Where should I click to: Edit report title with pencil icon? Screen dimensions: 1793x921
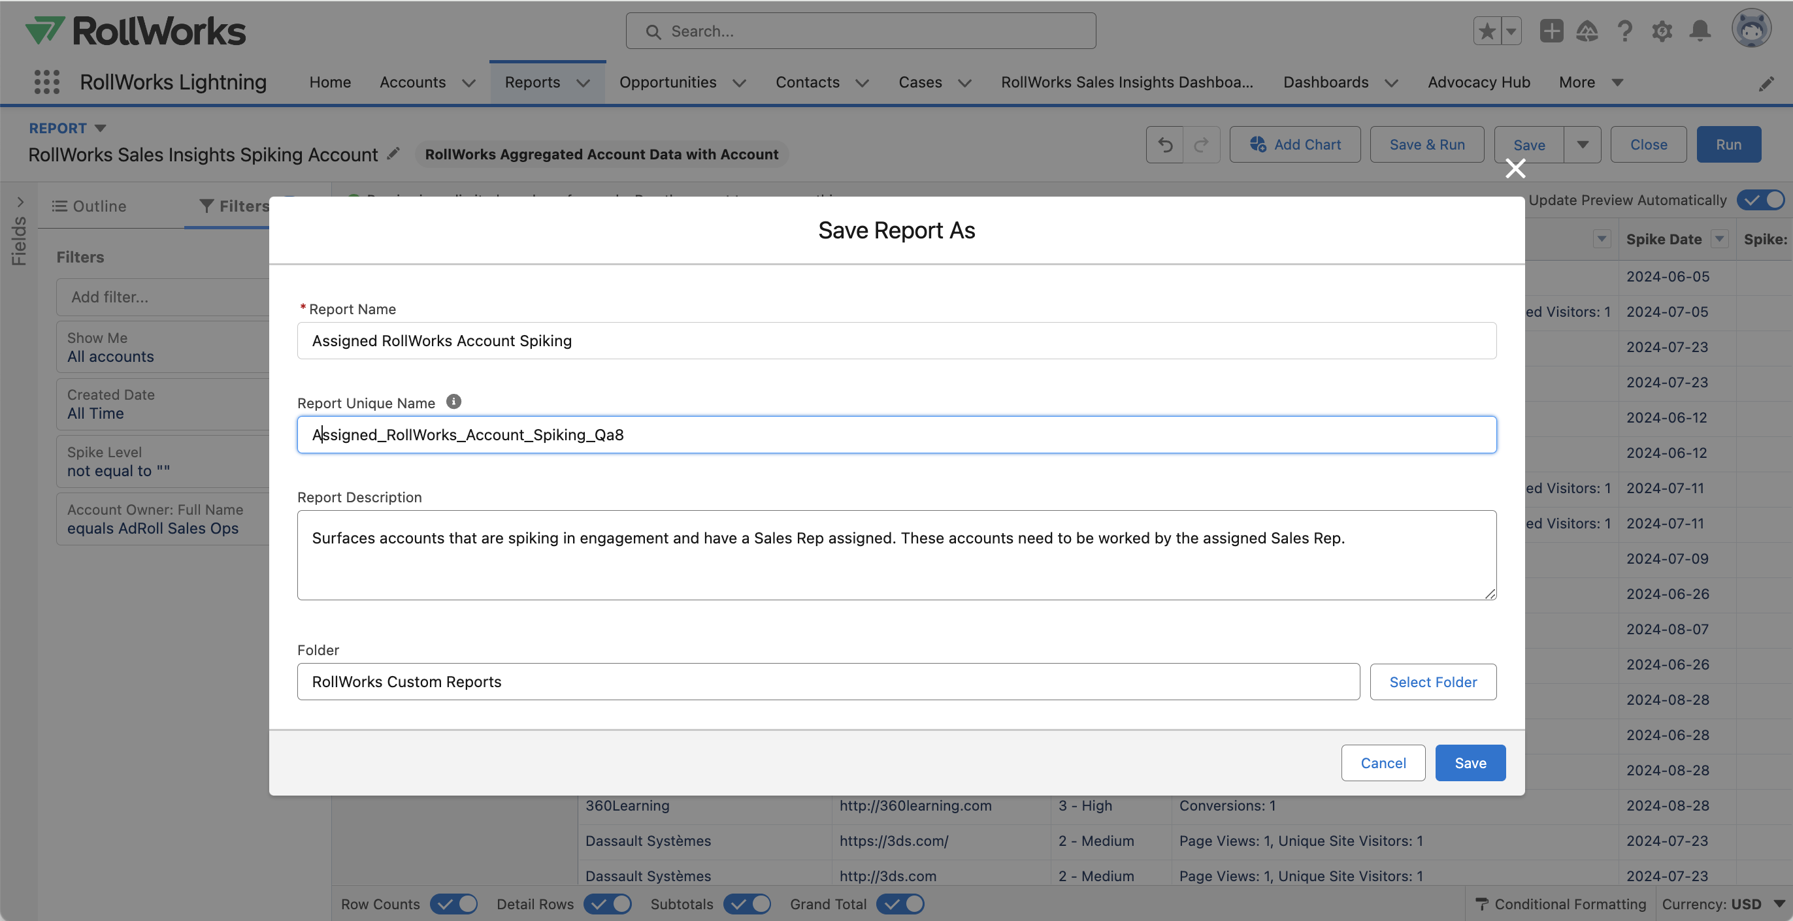[393, 153]
